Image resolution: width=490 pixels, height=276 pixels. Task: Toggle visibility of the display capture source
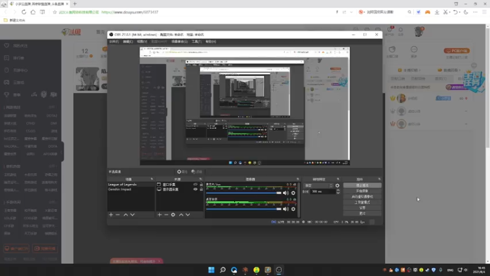pyautogui.click(x=195, y=190)
